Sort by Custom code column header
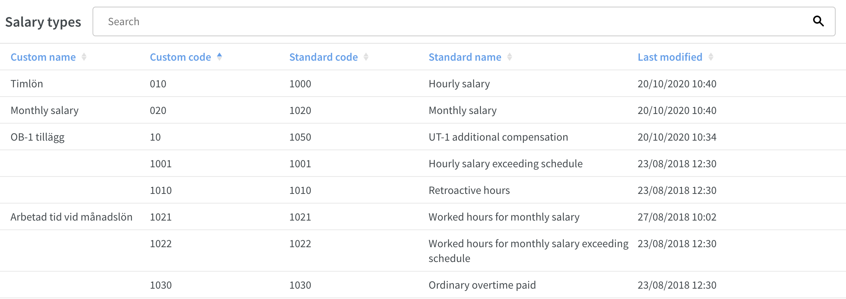This screenshot has width=846, height=299. [x=180, y=57]
